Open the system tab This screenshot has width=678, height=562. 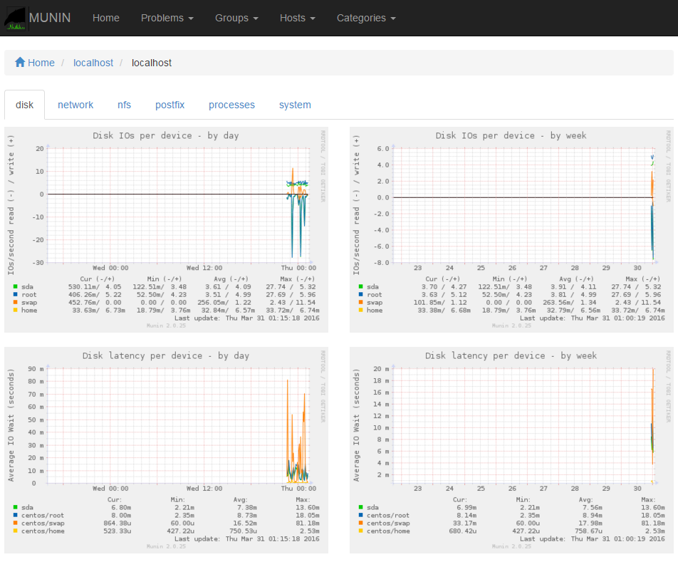pyautogui.click(x=295, y=105)
